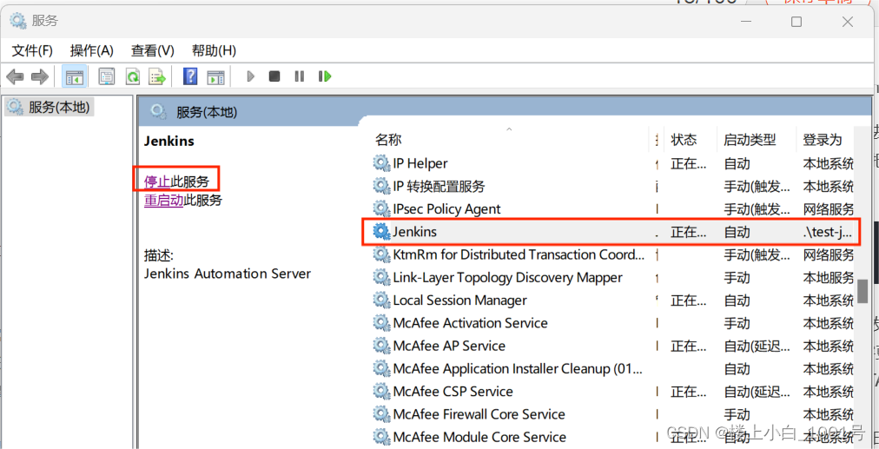The width and height of the screenshot is (879, 449).
Task: Click the gear icon of Local Session Manager
Action: (381, 300)
